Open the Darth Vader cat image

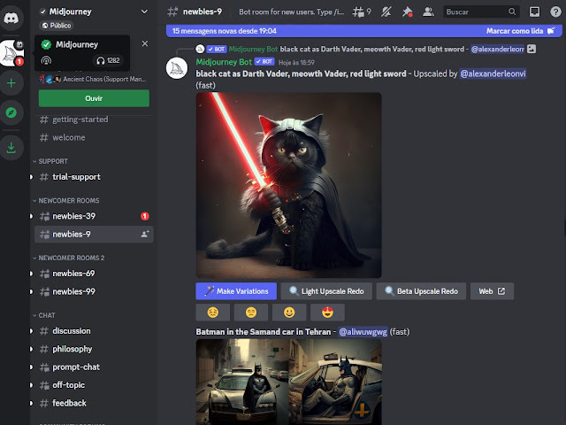(x=288, y=185)
